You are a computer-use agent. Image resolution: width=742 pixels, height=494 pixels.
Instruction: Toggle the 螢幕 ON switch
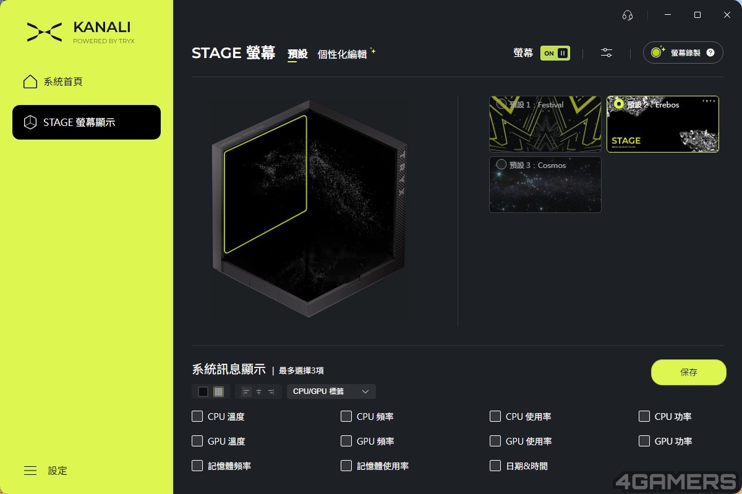[x=555, y=53]
